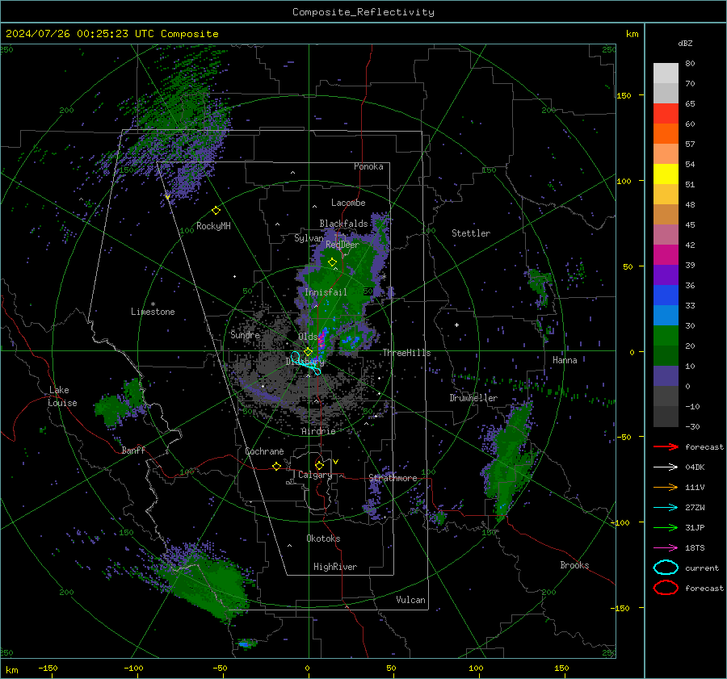Screen dimensions: 727x679
Task: Click the Lake Louise label
Action: click(62, 396)
